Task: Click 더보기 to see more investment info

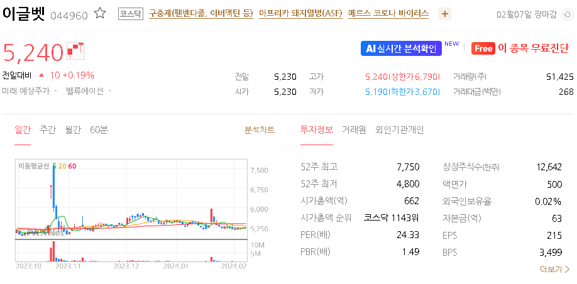Action: click(x=555, y=270)
